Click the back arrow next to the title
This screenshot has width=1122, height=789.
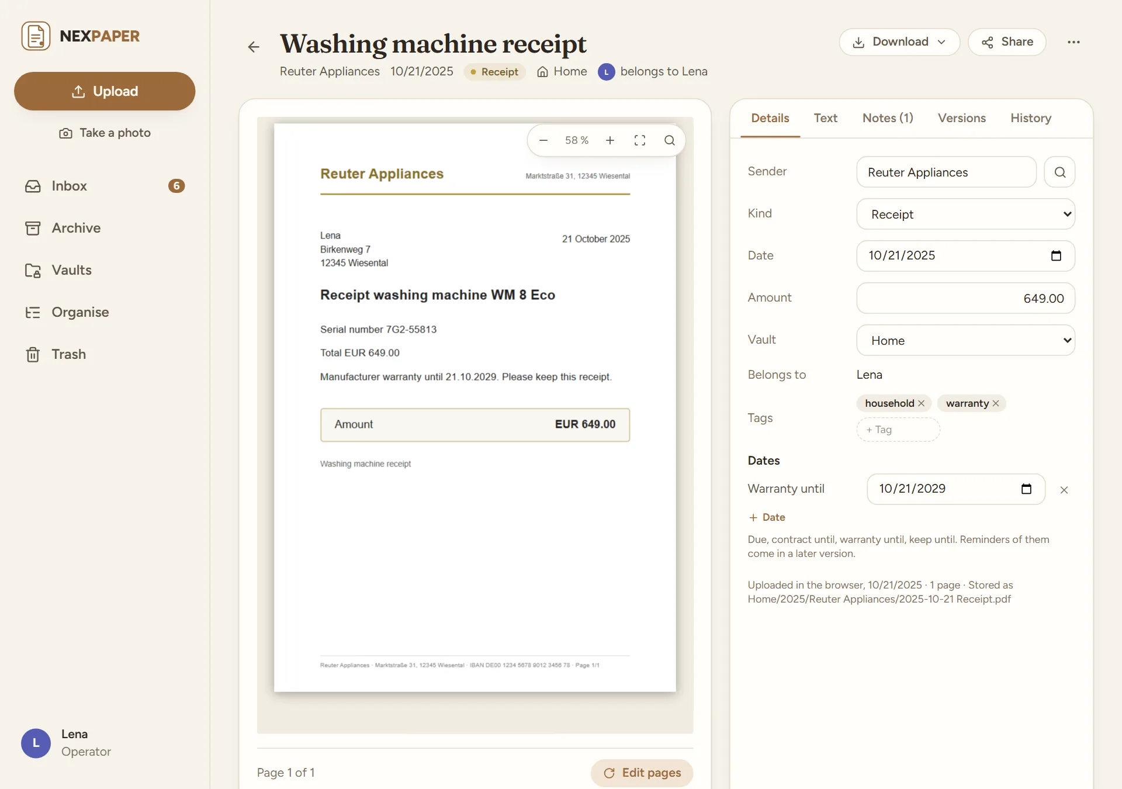(254, 47)
